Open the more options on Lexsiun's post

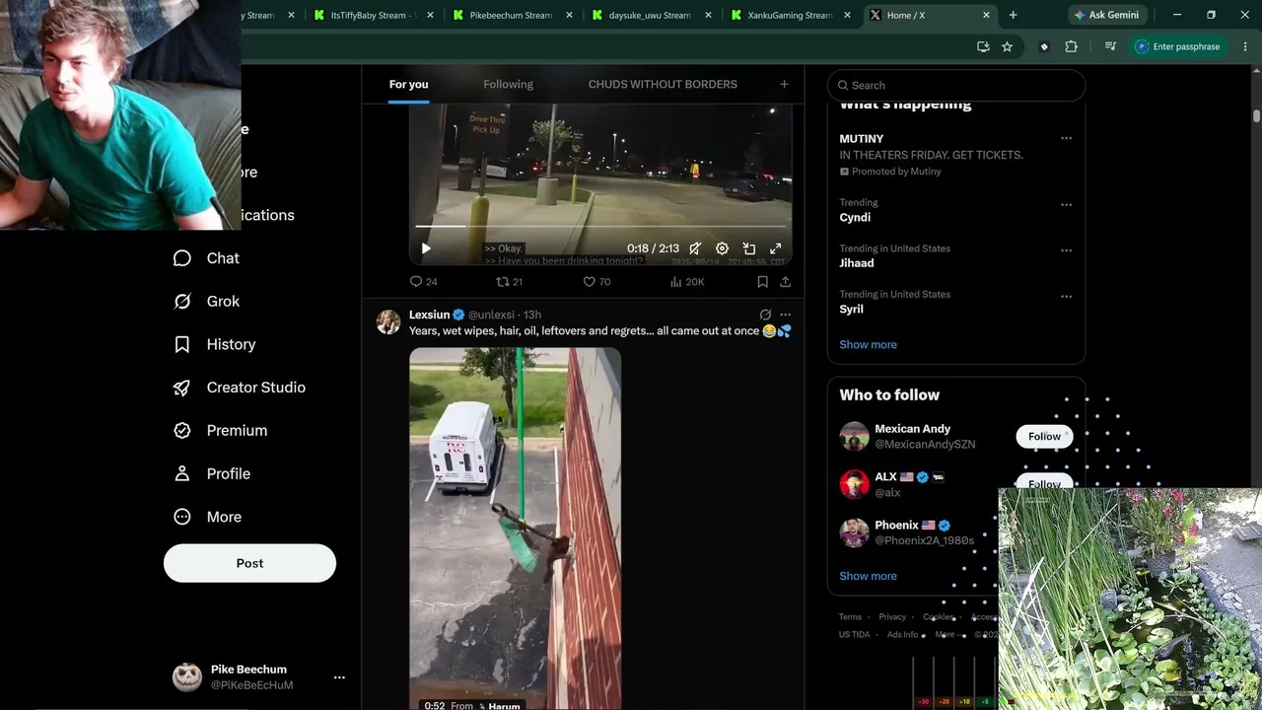click(x=785, y=315)
